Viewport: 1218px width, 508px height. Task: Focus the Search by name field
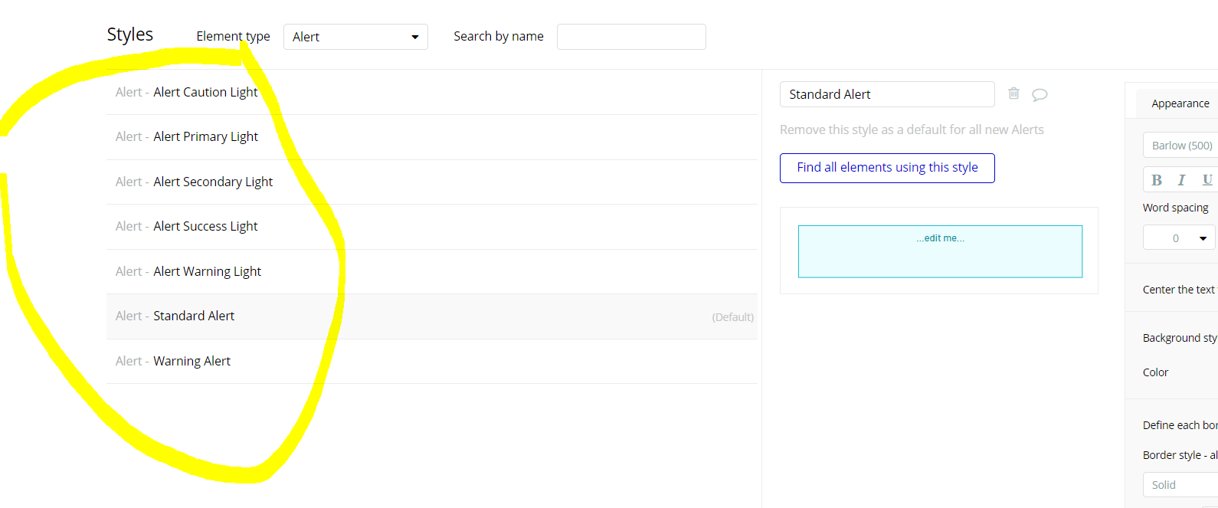pos(631,37)
